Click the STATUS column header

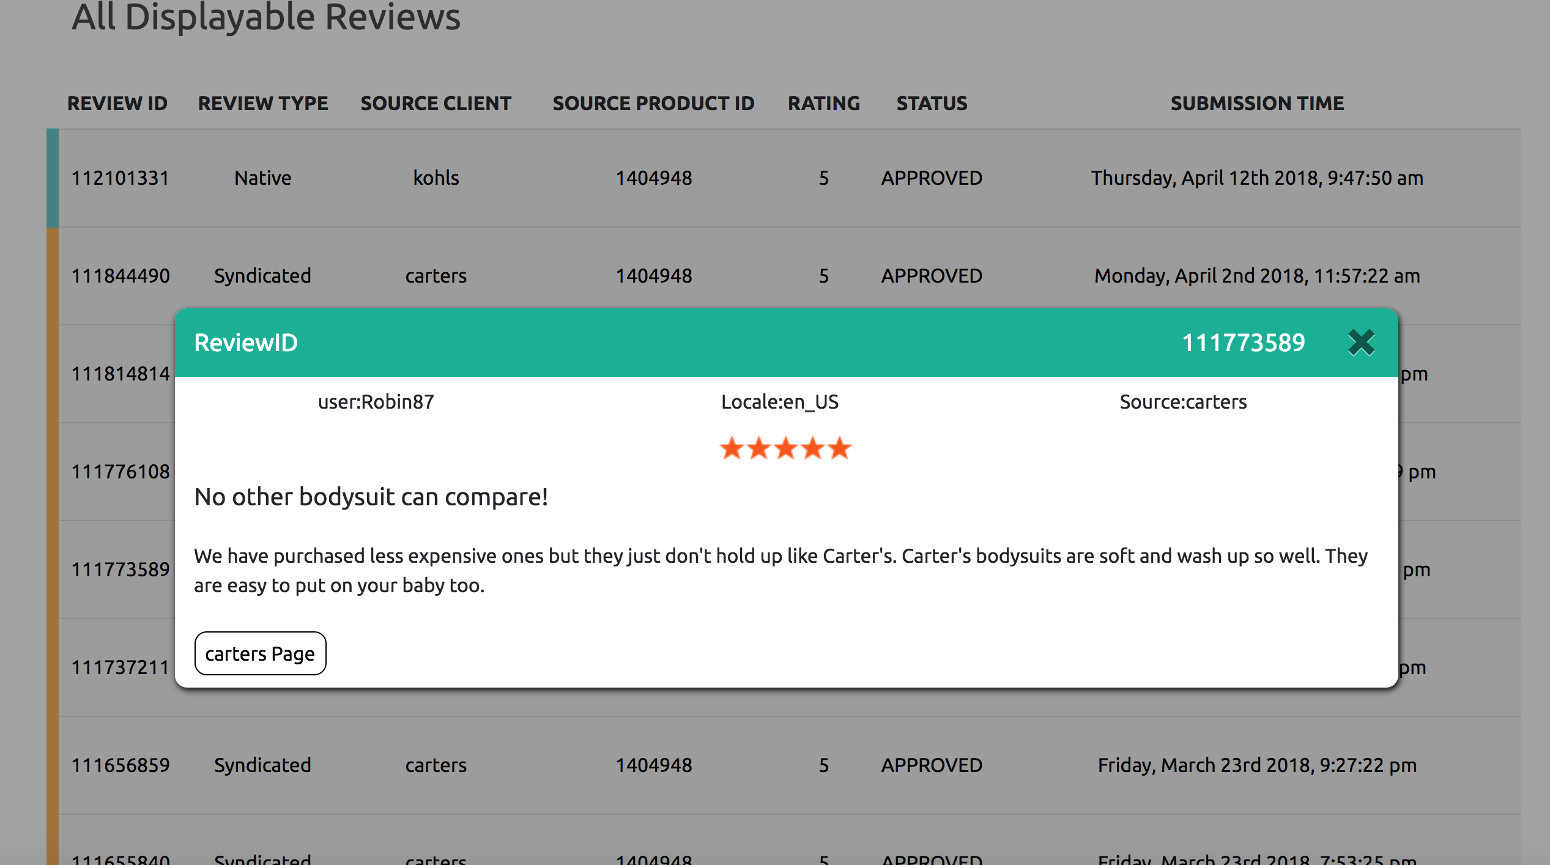tap(932, 103)
